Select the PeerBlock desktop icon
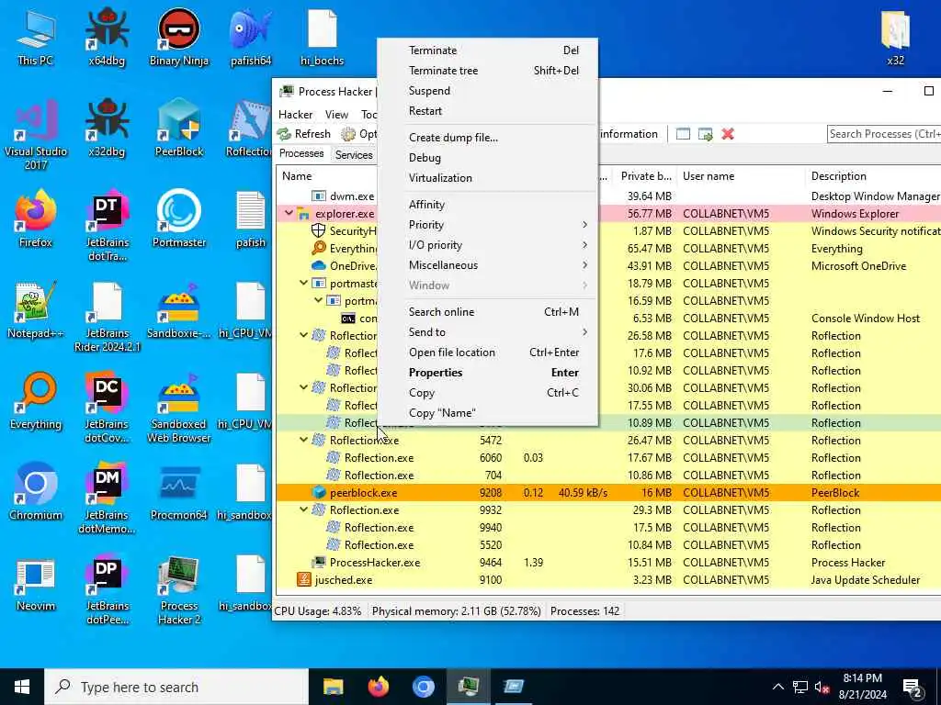 pos(179,127)
